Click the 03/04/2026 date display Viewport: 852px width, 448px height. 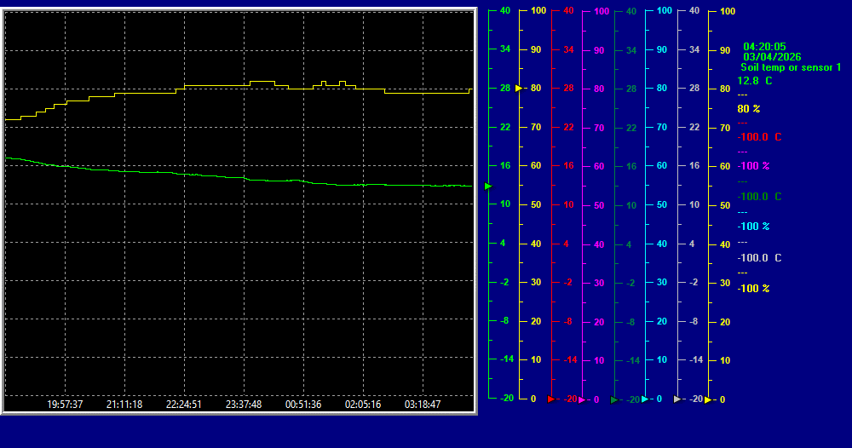(x=772, y=57)
